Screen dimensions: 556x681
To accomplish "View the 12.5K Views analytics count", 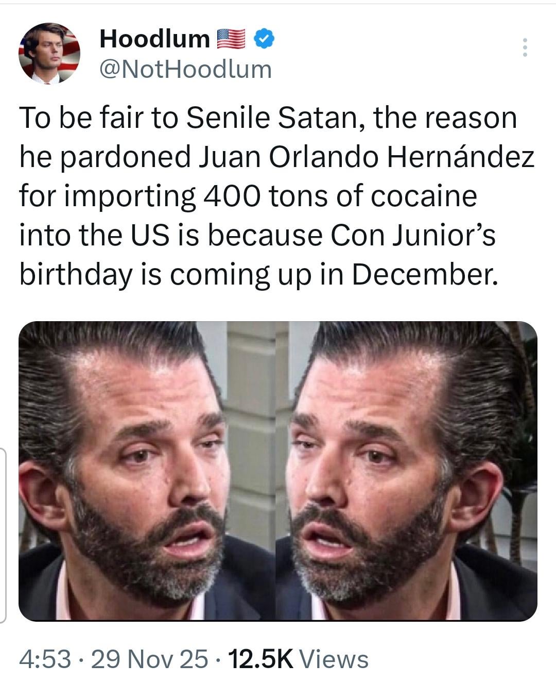I will (x=298, y=659).
